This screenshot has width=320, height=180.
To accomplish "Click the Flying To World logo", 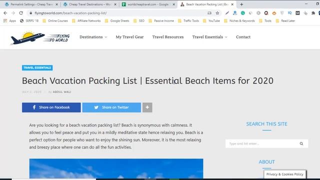I will [x=40, y=38].
